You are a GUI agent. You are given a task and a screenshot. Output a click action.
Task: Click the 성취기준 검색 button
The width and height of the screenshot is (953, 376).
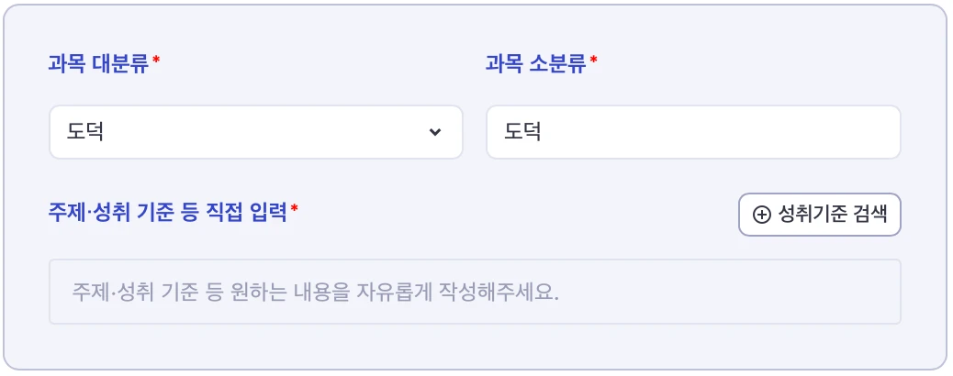pos(819,215)
